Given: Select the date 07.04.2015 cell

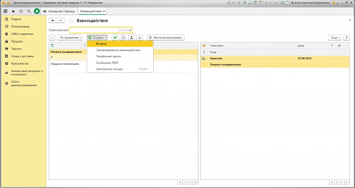Looking at the screenshot, I should pos(315,58).
